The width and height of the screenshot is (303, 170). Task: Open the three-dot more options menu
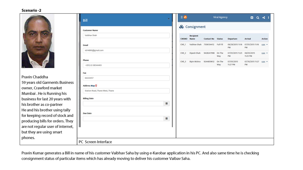click(x=269, y=18)
